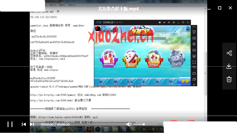Click the Windows Start orb in taskbar
The image size is (237, 133).
click(34, 129)
